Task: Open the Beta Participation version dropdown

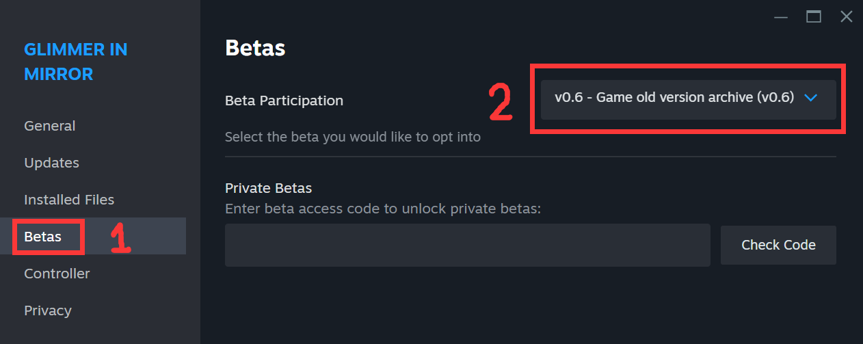Action: tap(688, 99)
